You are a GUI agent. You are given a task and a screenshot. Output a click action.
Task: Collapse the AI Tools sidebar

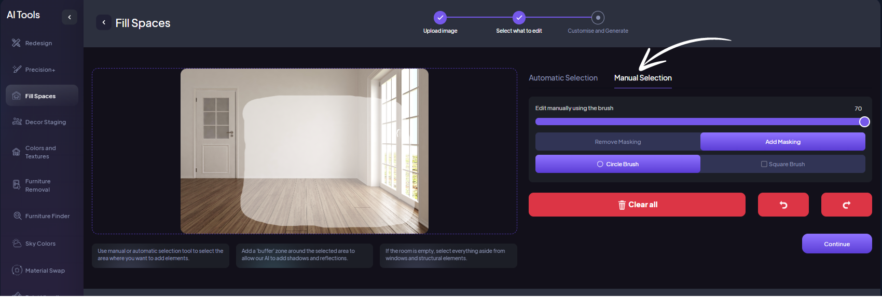click(x=70, y=17)
